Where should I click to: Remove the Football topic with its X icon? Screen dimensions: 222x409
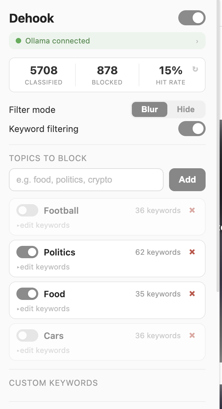[192, 210]
